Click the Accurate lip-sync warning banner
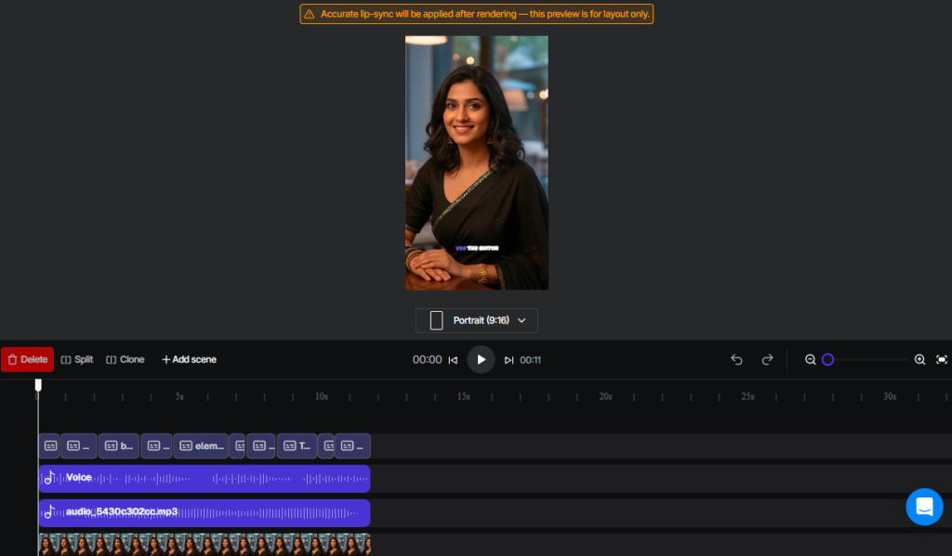This screenshot has height=556, width=952. pos(476,14)
